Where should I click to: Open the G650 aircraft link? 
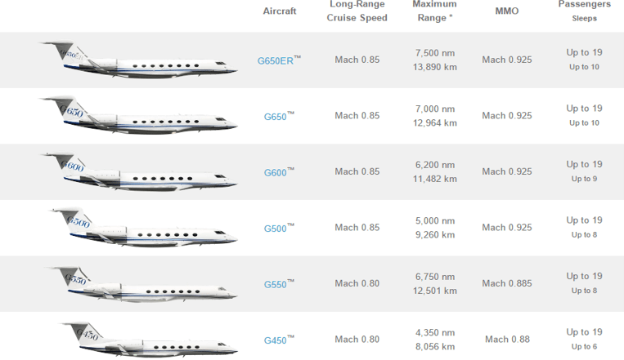point(279,117)
